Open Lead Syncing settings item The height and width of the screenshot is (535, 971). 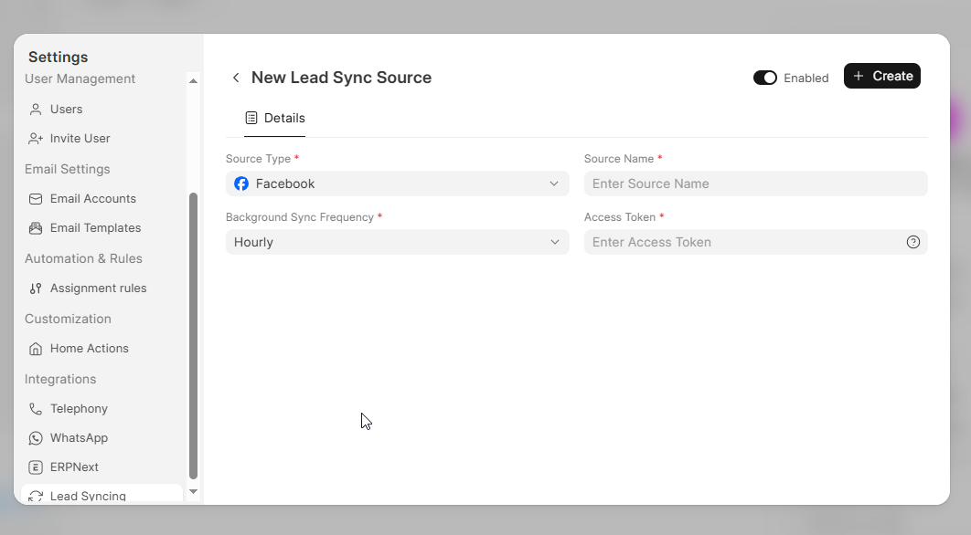[88, 496]
